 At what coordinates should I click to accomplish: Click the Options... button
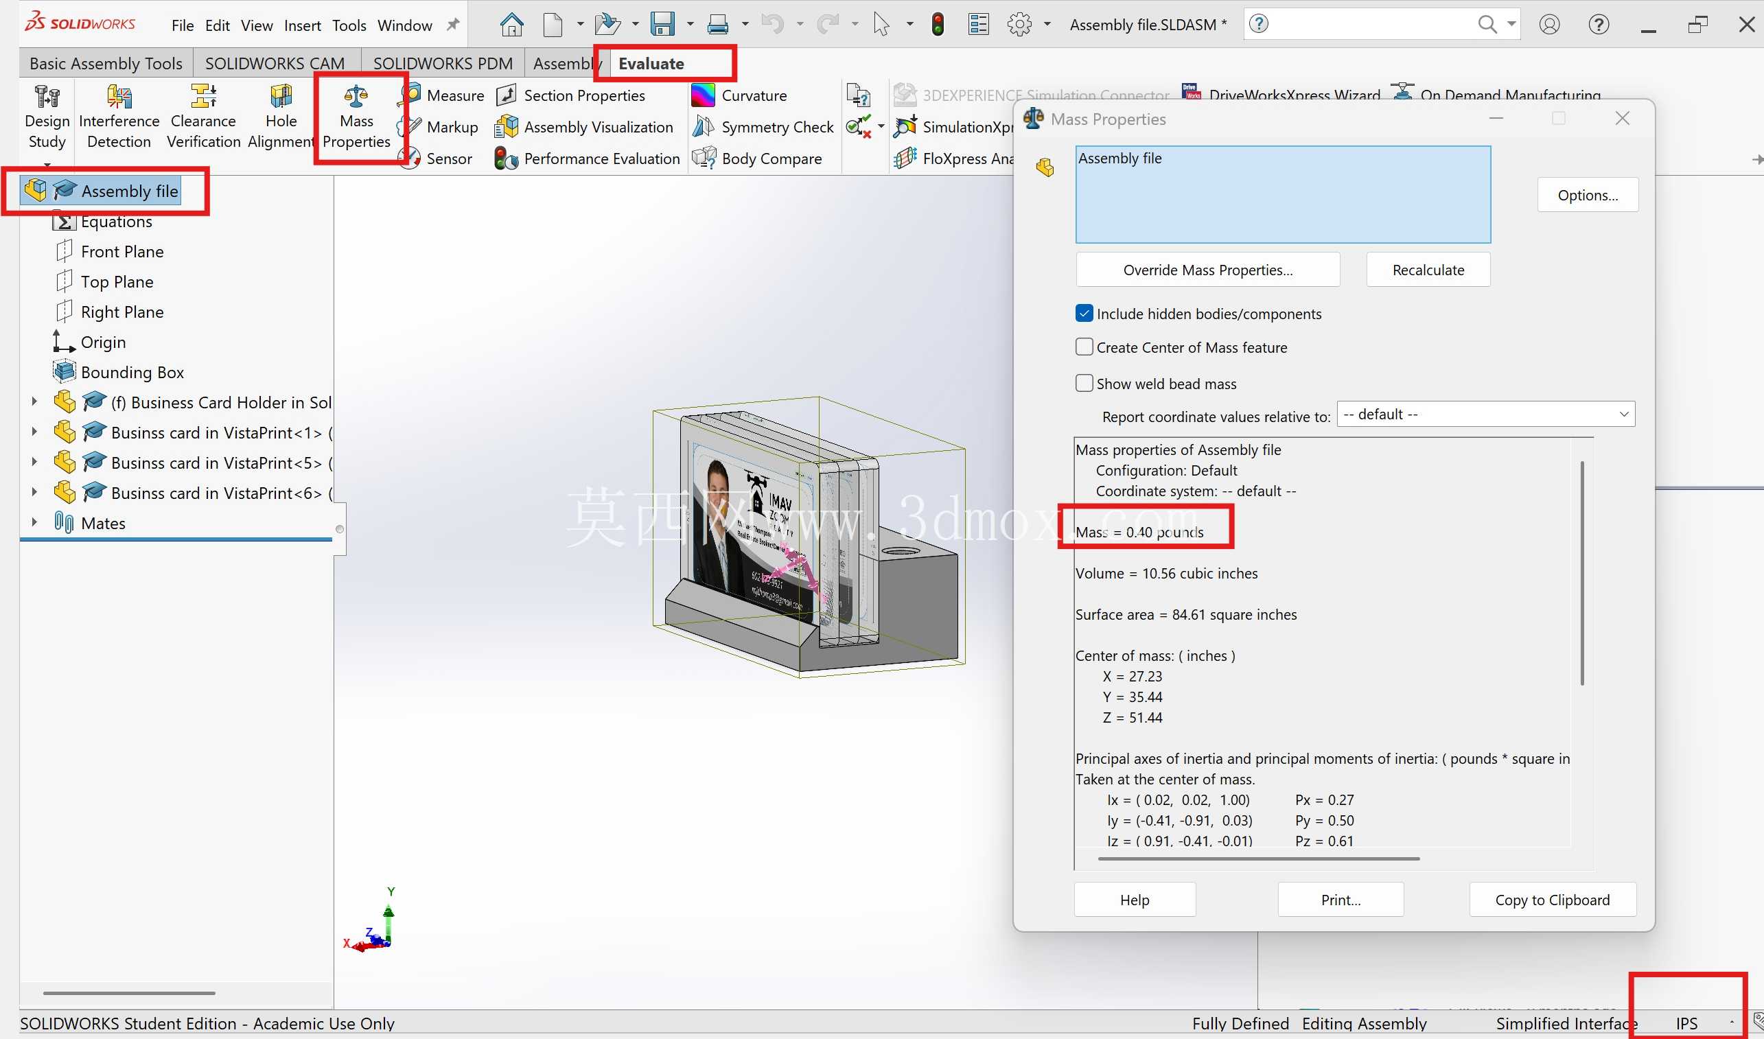tap(1588, 196)
